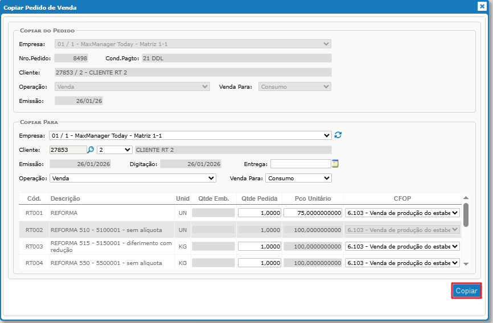Click the refresh icon beside Empresa dropdown
The width and height of the screenshot is (493, 323).
click(x=338, y=135)
